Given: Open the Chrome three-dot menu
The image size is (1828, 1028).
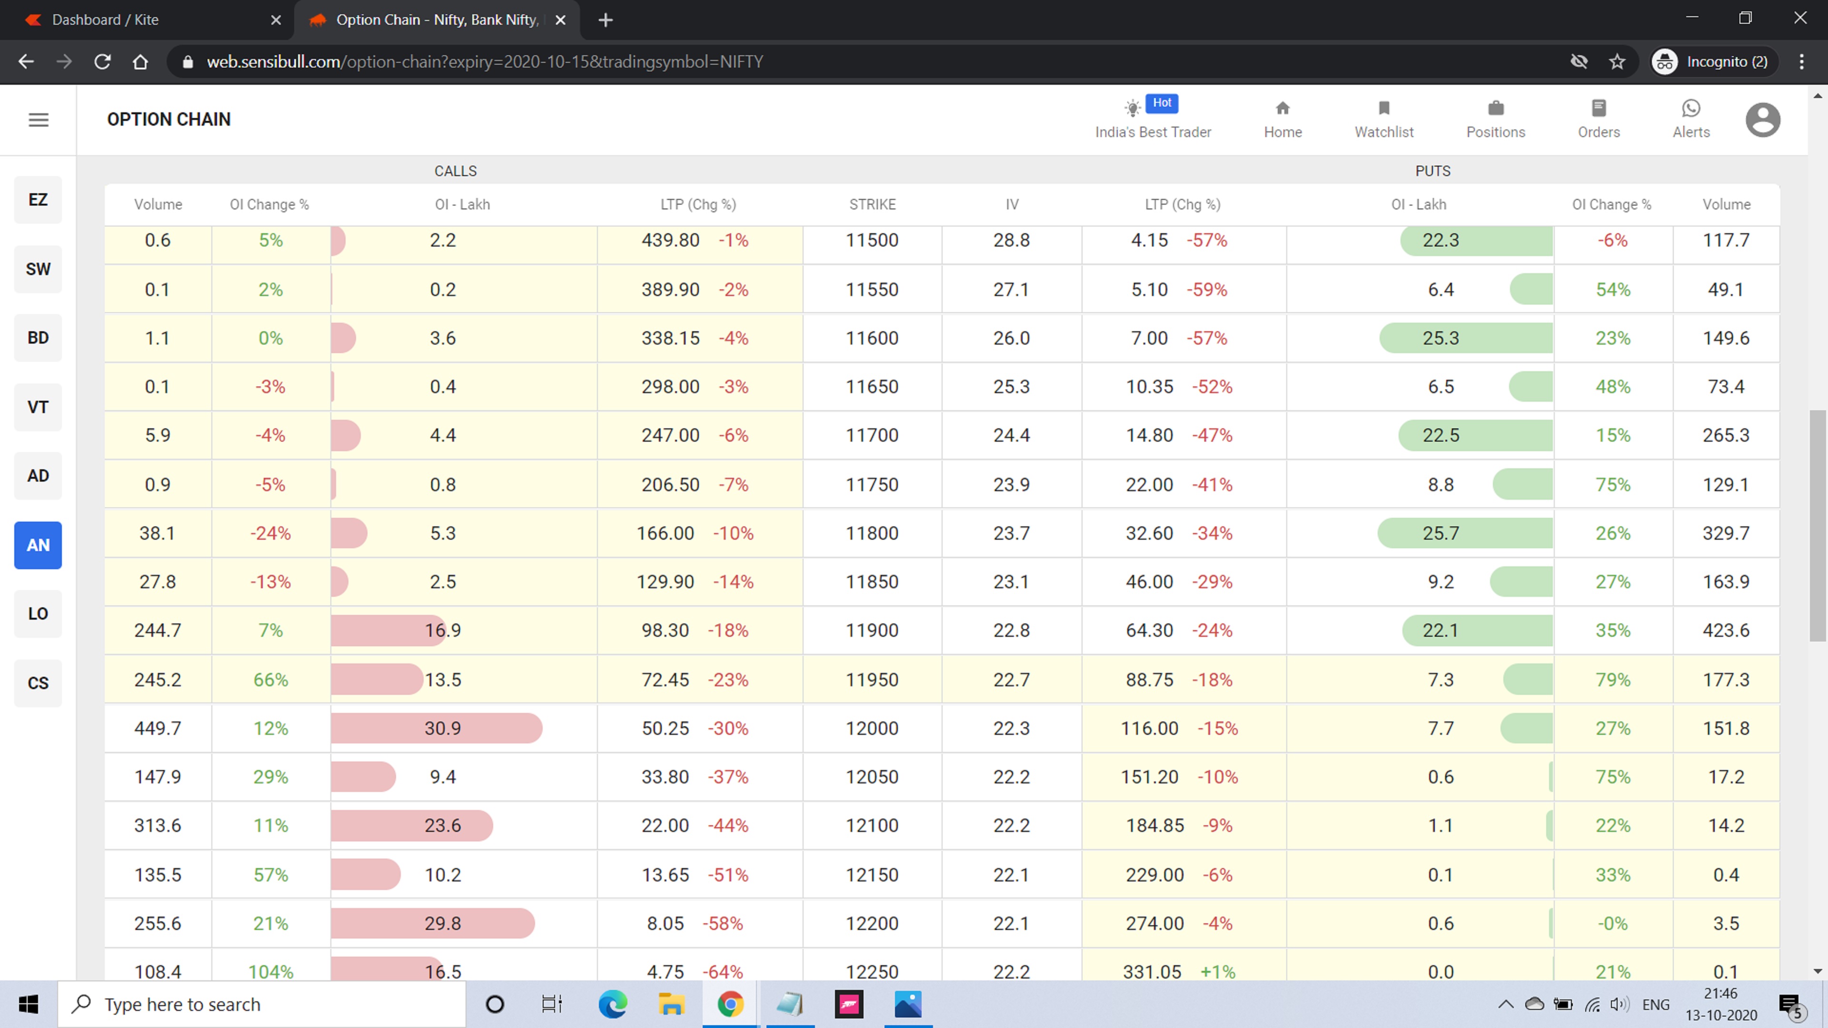Looking at the screenshot, I should pyautogui.click(x=1802, y=61).
